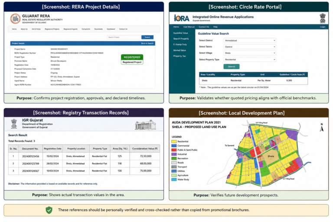Viewport: 333px width, 222px height.
Task: Click the Industrial purple legend swatch
Action: point(174,154)
